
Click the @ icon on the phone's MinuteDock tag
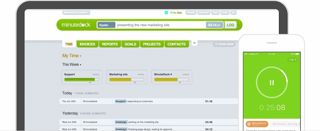coord(249,124)
